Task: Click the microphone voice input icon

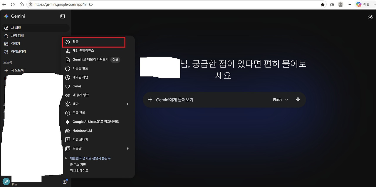Action: pyautogui.click(x=298, y=100)
